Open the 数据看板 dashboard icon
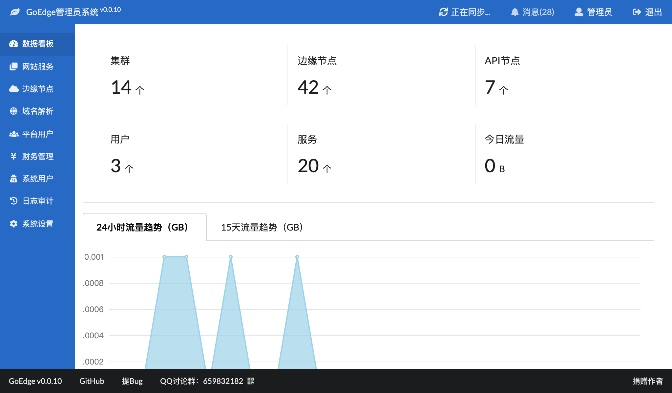Image resolution: width=672 pixels, height=393 pixels. point(13,44)
